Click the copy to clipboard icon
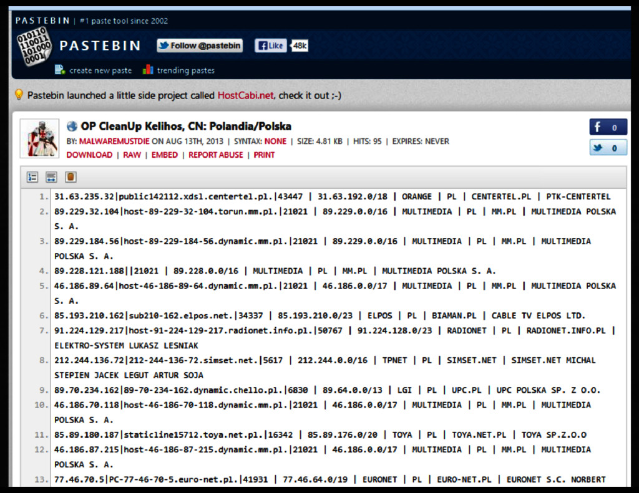 click(71, 177)
